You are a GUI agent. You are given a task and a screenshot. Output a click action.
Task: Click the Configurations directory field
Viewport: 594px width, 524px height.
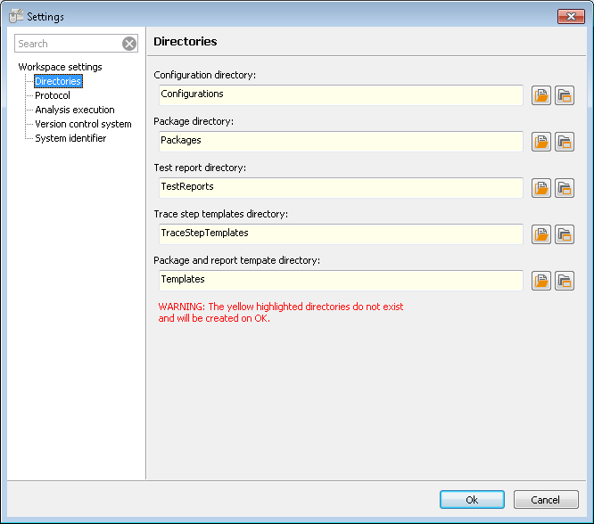coord(341,95)
